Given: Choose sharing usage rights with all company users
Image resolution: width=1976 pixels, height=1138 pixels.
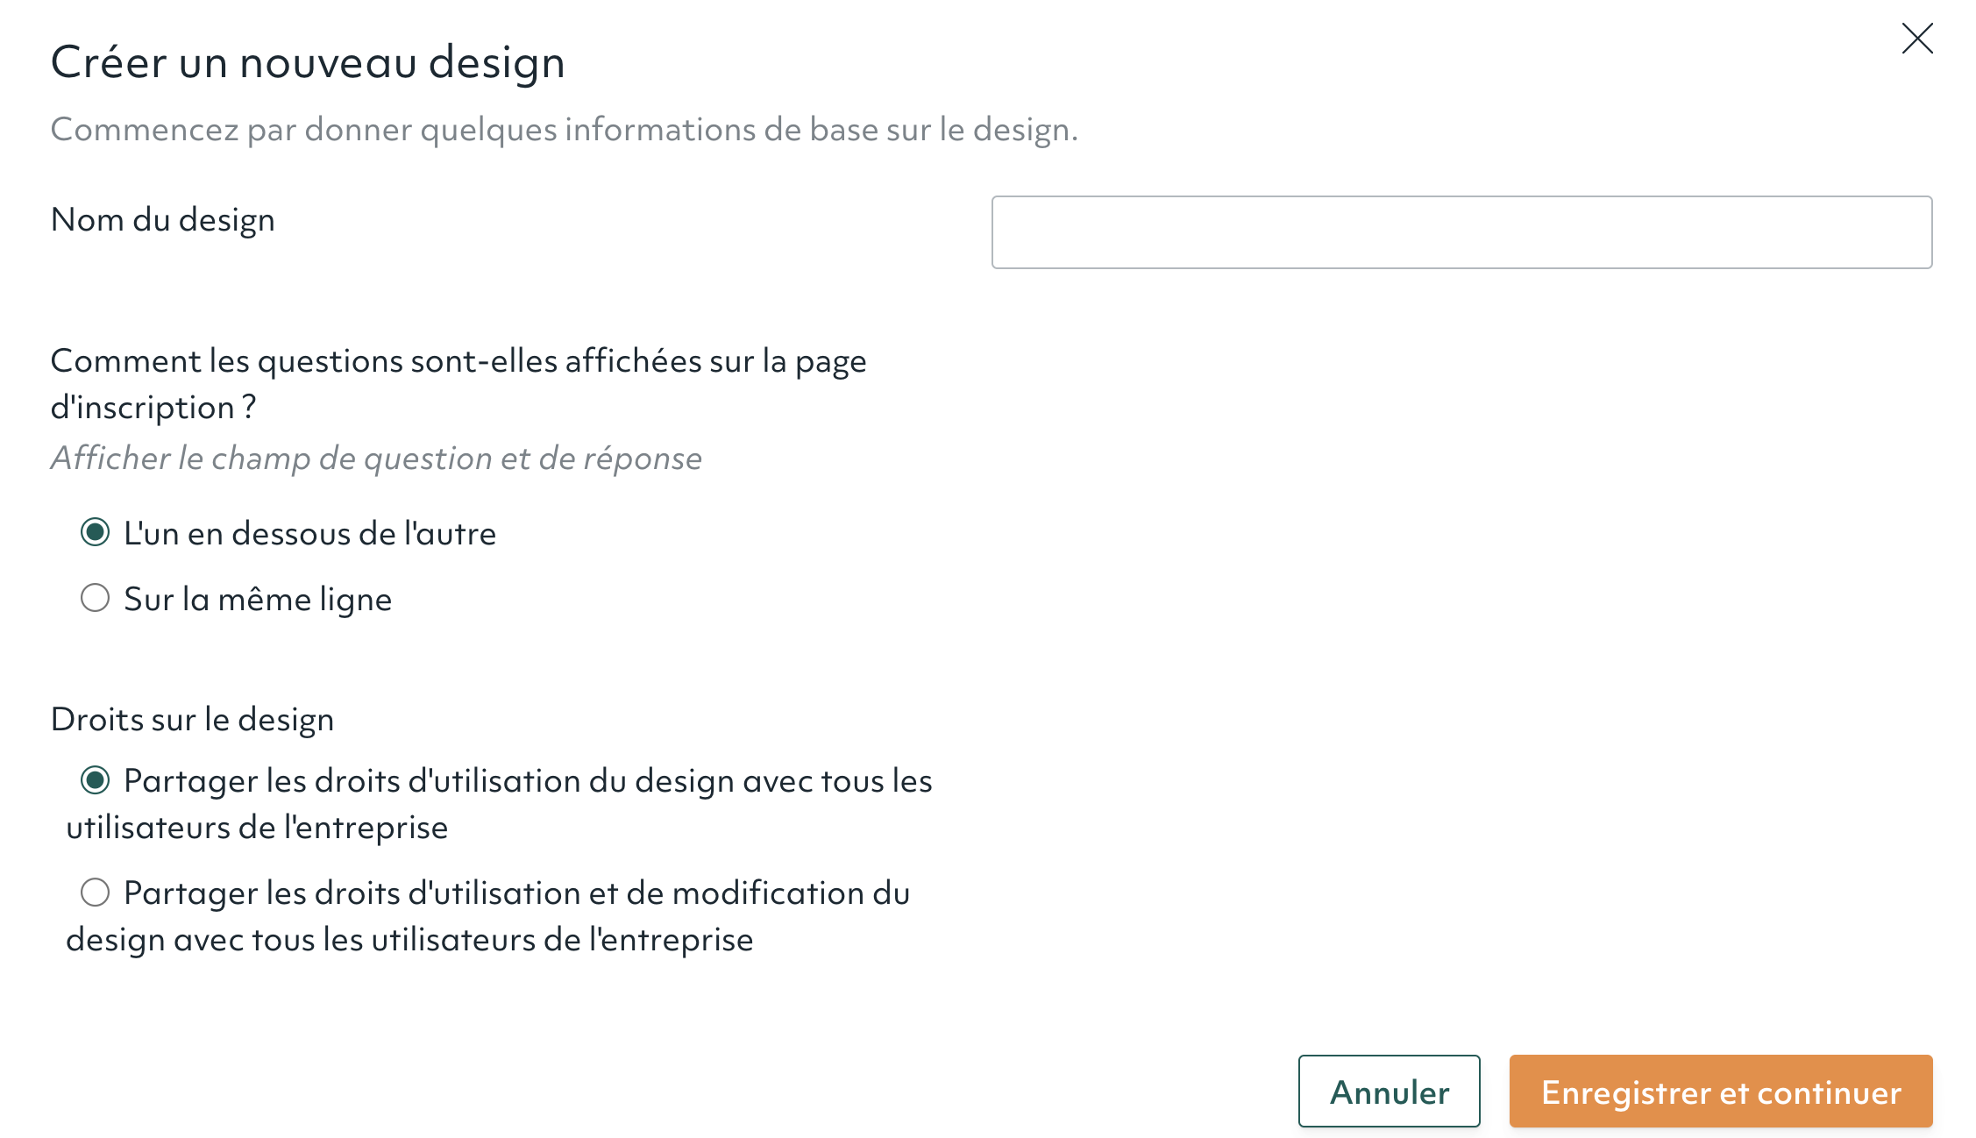Looking at the screenshot, I should [x=94, y=780].
